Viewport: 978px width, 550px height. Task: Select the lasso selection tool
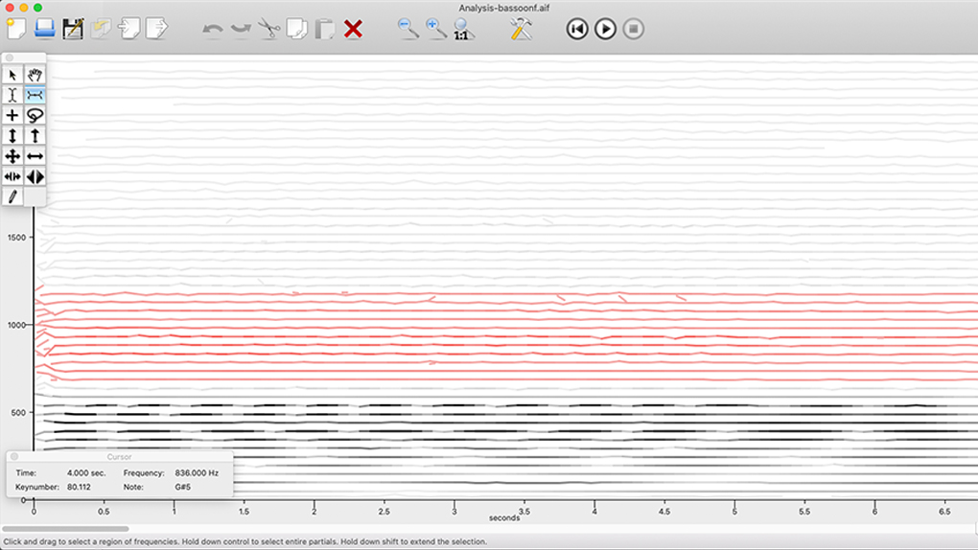pyautogui.click(x=35, y=115)
